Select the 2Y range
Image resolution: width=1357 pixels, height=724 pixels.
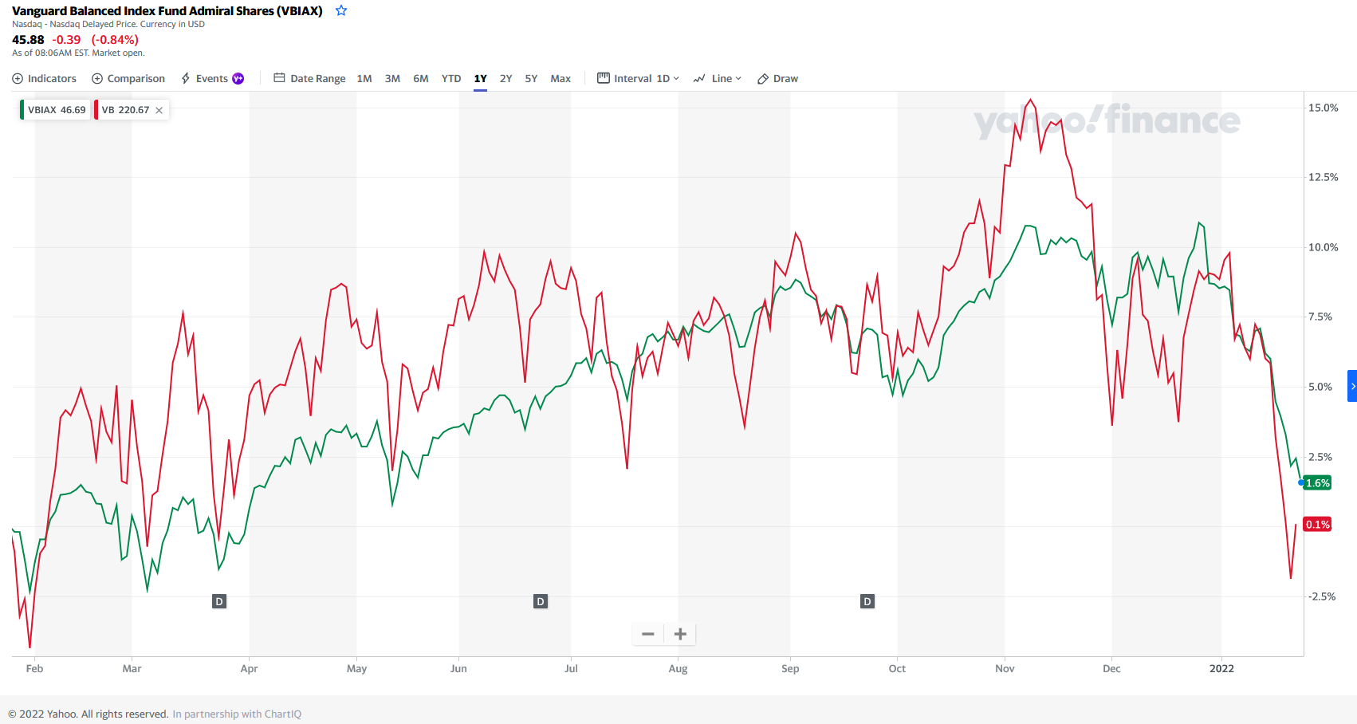pyautogui.click(x=505, y=78)
